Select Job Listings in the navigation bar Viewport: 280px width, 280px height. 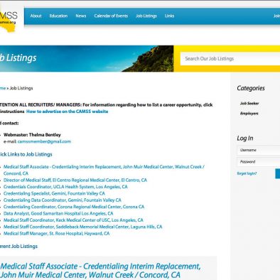(x=146, y=16)
